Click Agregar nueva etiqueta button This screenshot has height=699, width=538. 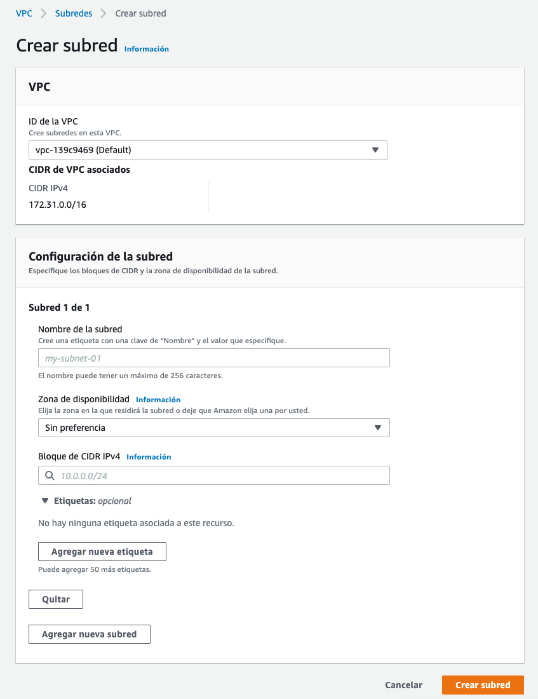click(102, 552)
